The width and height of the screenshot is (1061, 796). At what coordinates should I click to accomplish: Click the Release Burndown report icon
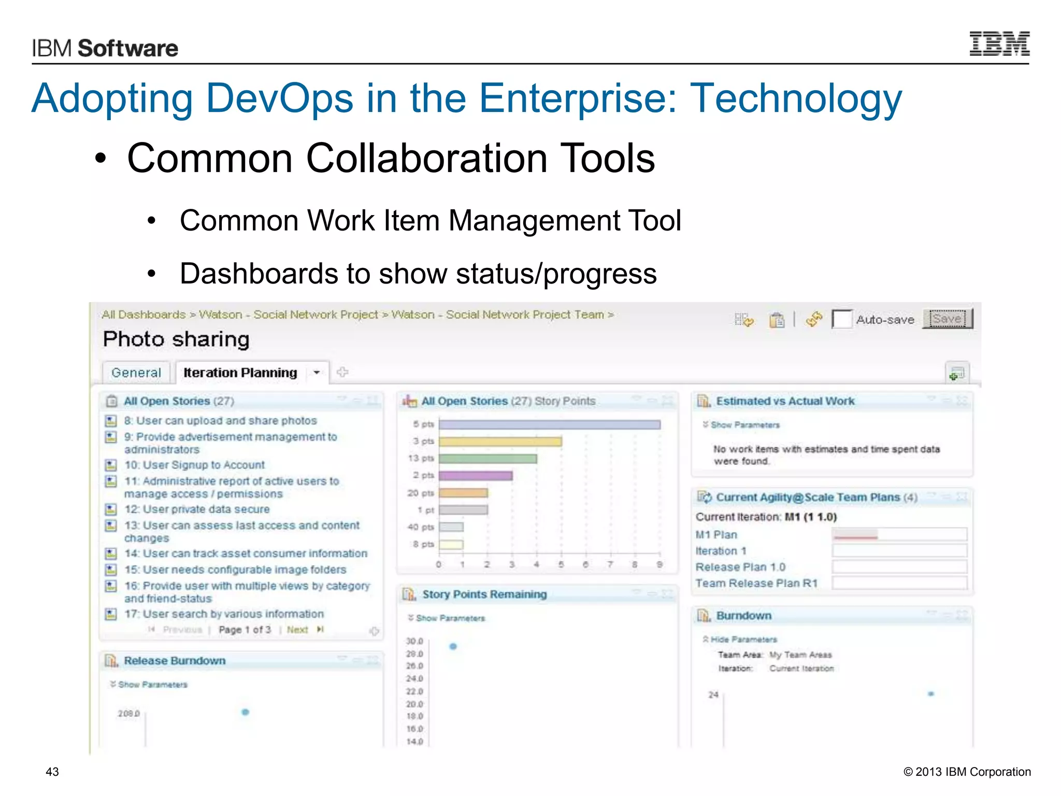[x=111, y=661]
